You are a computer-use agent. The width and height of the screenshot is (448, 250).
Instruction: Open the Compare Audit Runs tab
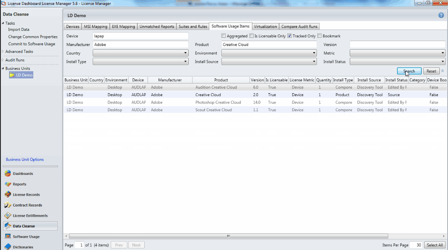tap(299, 27)
